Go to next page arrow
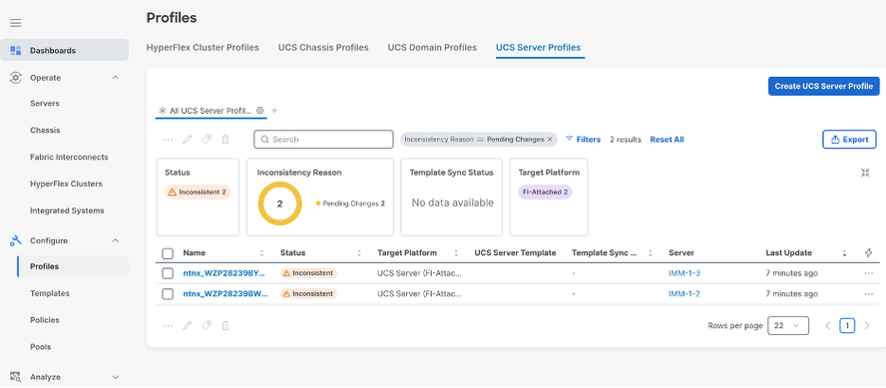This screenshot has width=886, height=388. pos(867,326)
